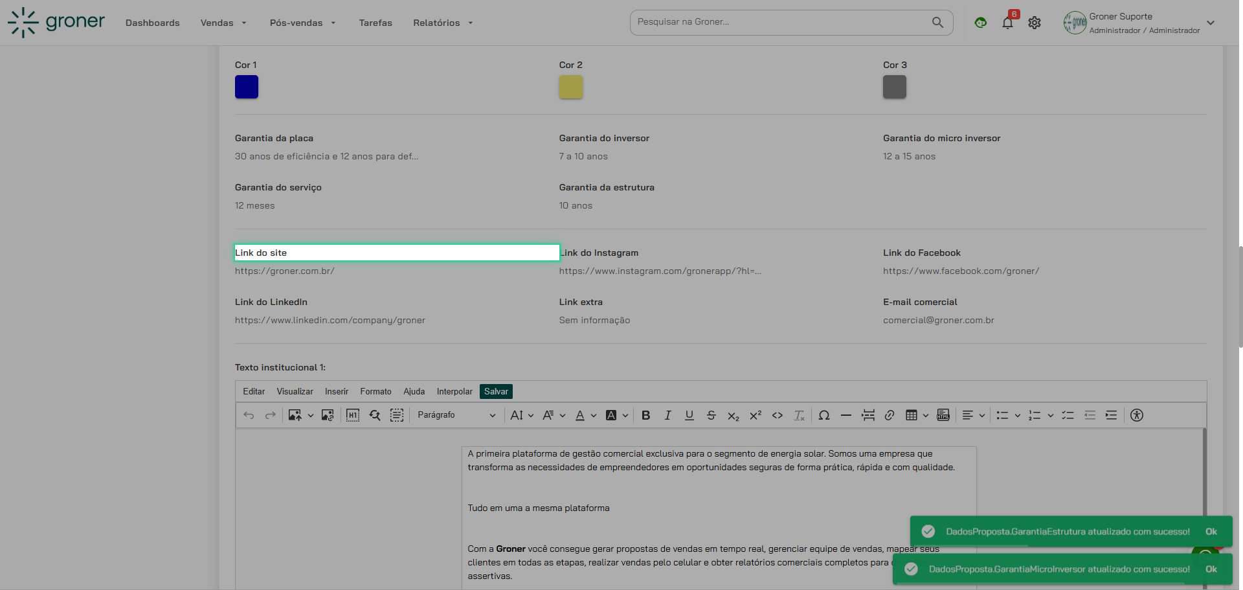Image resolution: width=1243 pixels, height=590 pixels.
Task: Open the accessibility checker
Action: (1137, 415)
